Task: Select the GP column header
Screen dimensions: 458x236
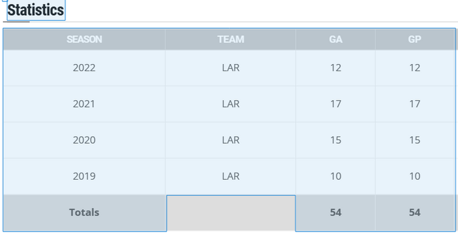Action: pyautogui.click(x=414, y=39)
